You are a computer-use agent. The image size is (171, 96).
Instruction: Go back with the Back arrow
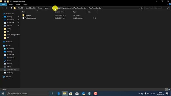[x=2, y=8]
